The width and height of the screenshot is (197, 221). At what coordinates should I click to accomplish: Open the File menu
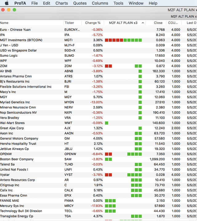pyautogui.click(x=34, y=3)
